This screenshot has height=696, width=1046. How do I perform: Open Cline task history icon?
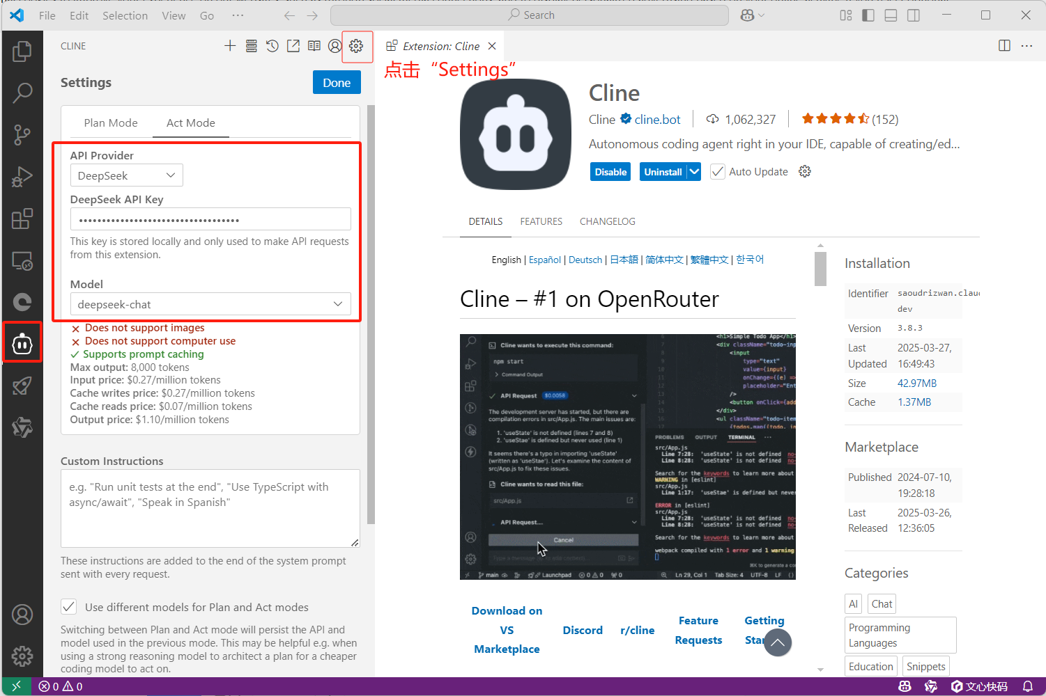pos(272,46)
